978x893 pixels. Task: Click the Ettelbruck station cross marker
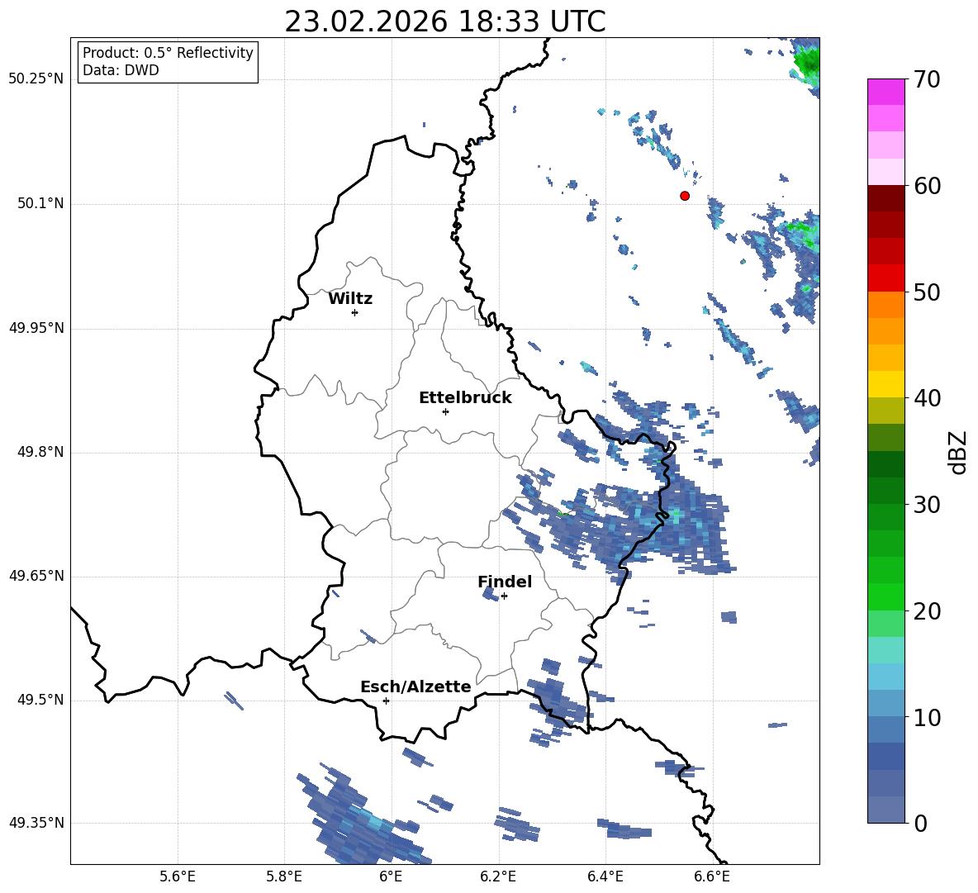(x=445, y=411)
